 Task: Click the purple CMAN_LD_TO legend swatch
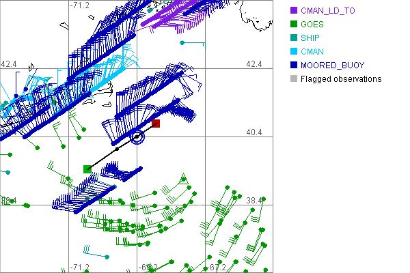coord(293,11)
